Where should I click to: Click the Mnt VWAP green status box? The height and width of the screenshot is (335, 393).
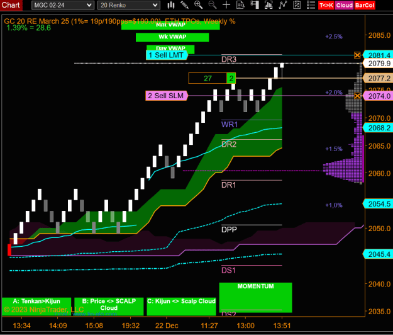(170, 25)
